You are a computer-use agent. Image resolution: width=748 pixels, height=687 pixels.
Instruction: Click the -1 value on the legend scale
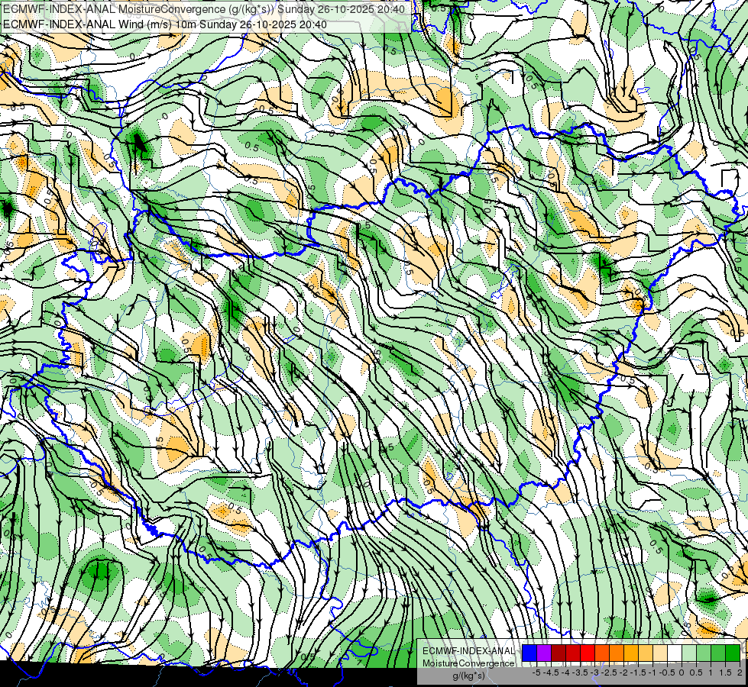652,672
